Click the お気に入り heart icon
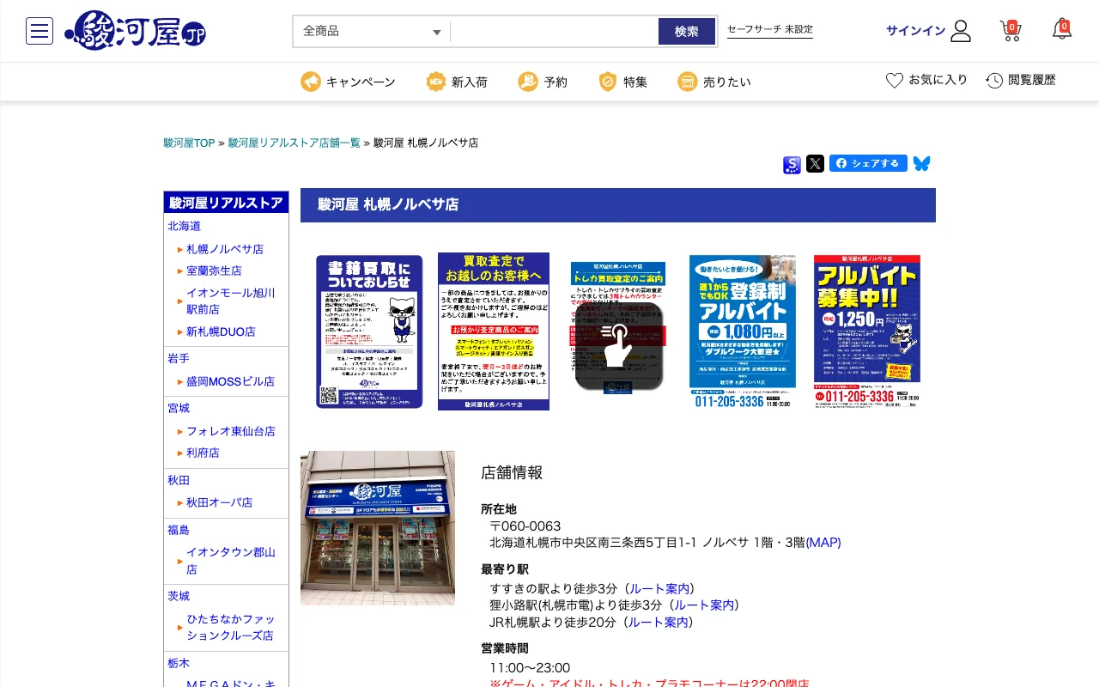 (895, 80)
